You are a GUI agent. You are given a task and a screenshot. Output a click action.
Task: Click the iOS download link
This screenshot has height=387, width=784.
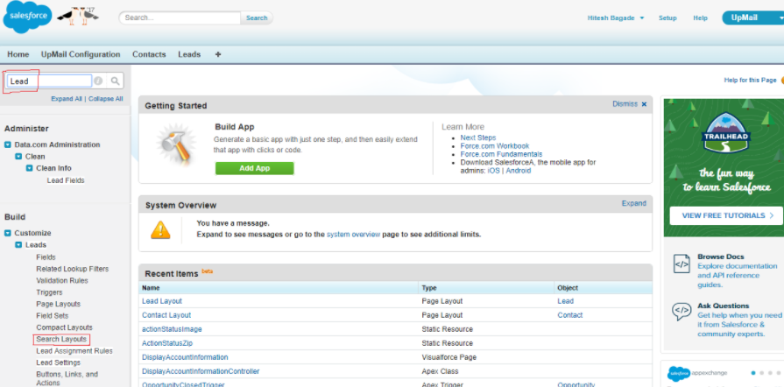point(493,171)
